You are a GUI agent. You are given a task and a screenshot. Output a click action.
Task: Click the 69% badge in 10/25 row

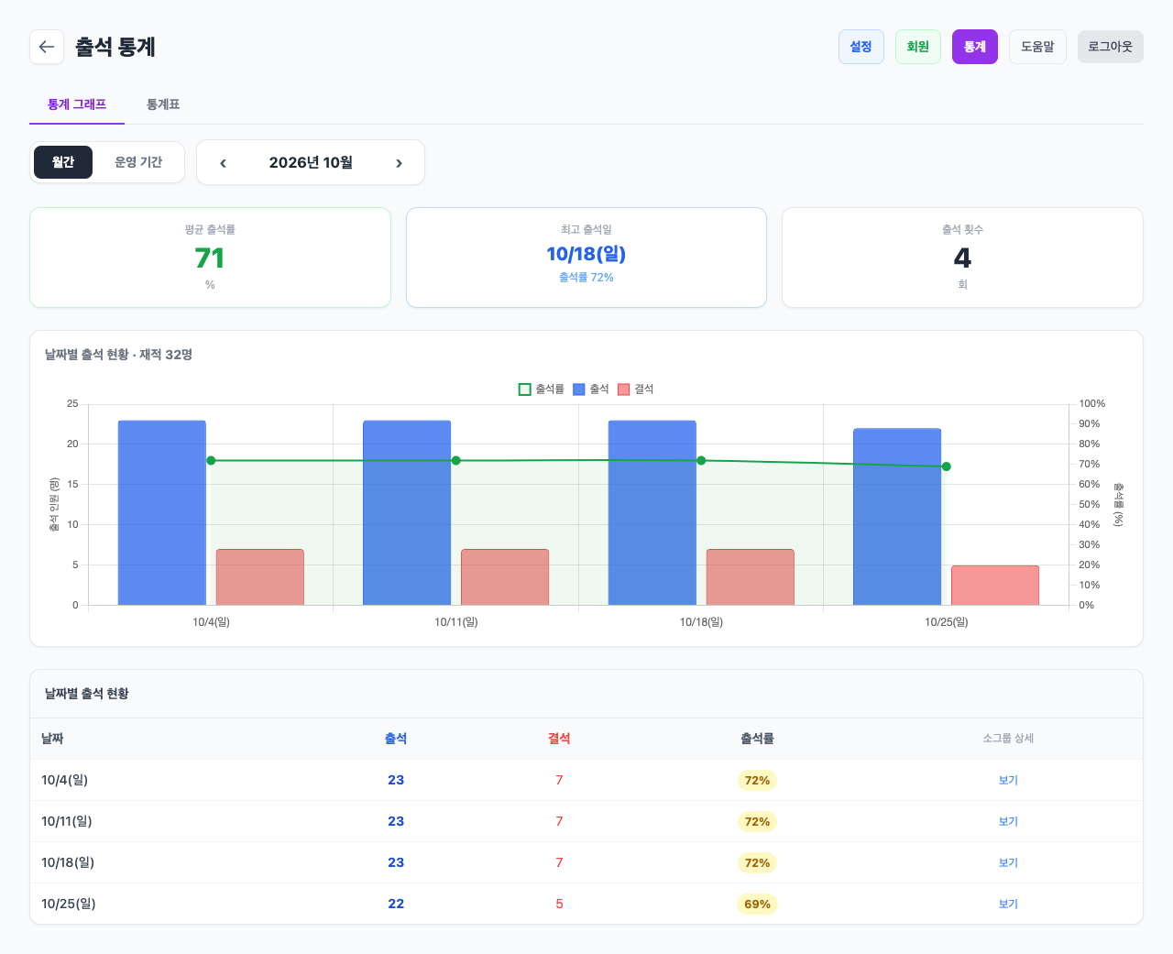coord(757,905)
